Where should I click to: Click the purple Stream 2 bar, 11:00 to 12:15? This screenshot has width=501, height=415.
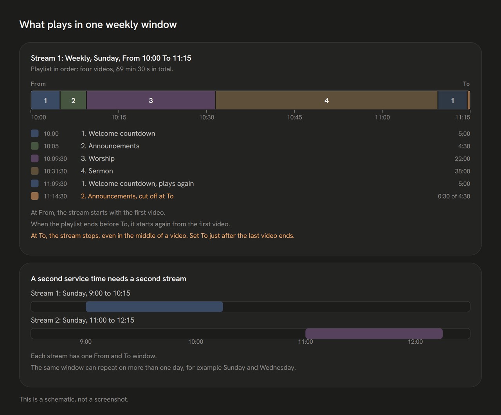pyautogui.click(x=374, y=334)
